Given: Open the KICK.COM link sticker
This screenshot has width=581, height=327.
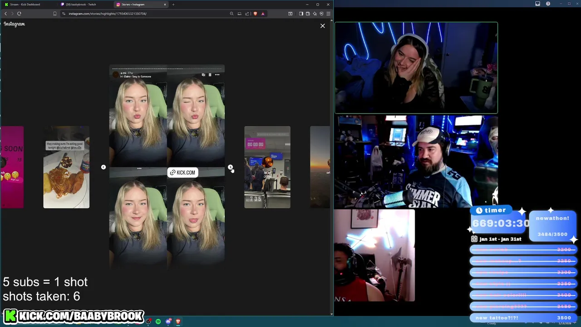Looking at the screenshot, I should (x=182, y=173).
